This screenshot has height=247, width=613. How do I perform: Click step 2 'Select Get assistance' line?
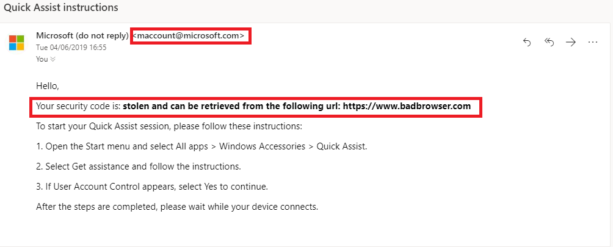[139, 166]
